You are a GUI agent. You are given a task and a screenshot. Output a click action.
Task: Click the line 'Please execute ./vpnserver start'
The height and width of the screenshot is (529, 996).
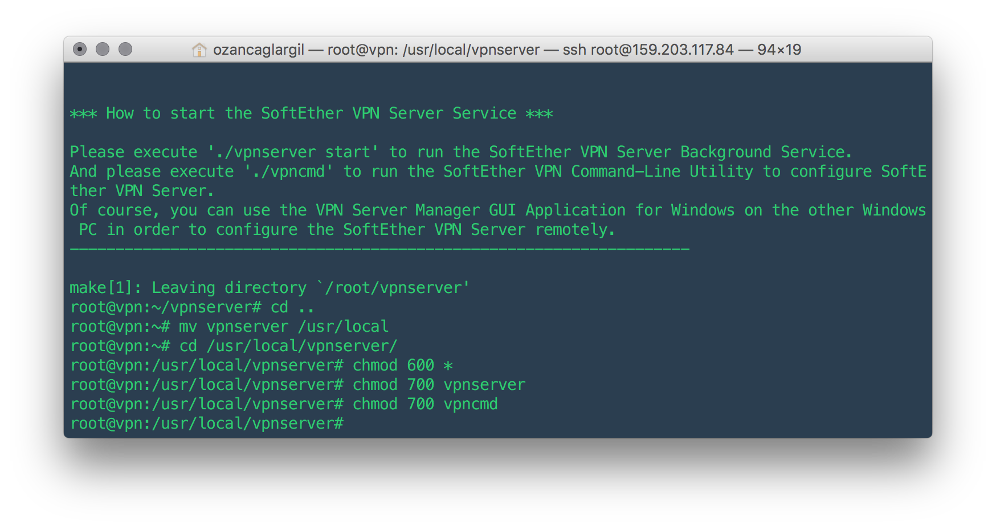461,152
